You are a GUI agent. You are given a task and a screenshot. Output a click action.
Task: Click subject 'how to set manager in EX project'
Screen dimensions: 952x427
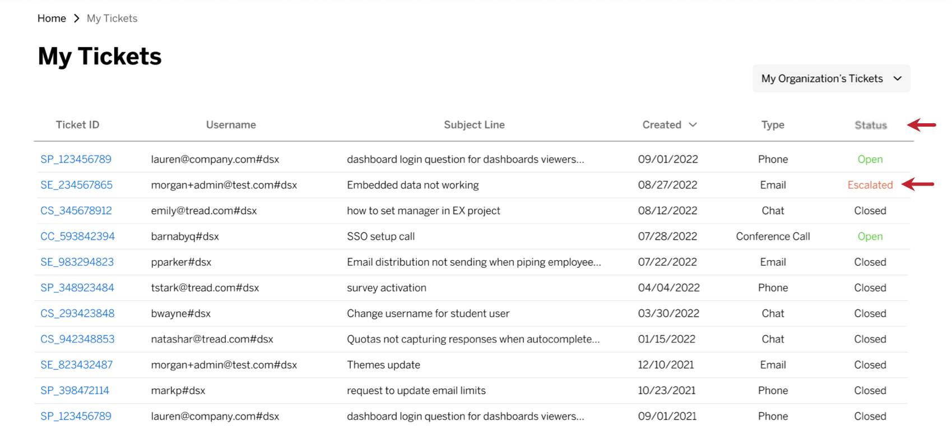click(x=424, y=211)
